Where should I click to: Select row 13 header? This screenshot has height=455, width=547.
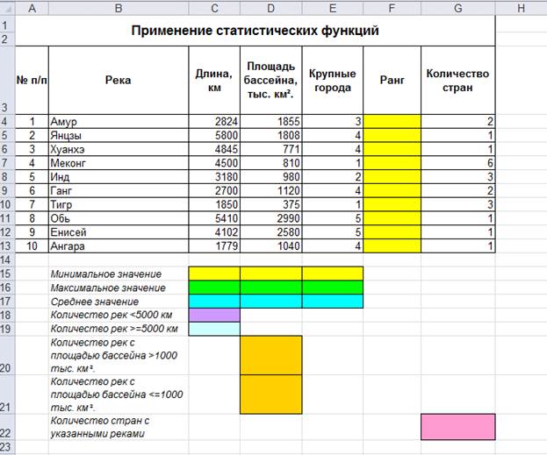pos(7,246)
